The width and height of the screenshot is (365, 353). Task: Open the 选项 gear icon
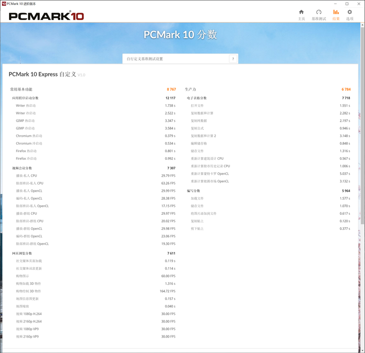349,12
